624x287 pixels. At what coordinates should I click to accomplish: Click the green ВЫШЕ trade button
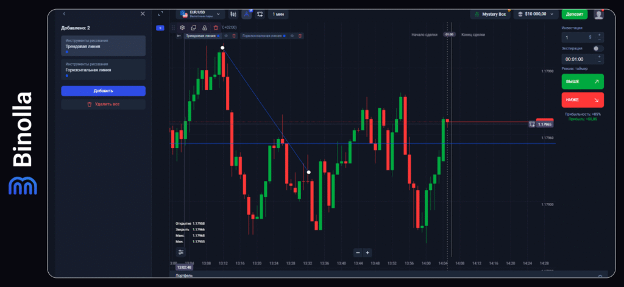click(582, 82)
